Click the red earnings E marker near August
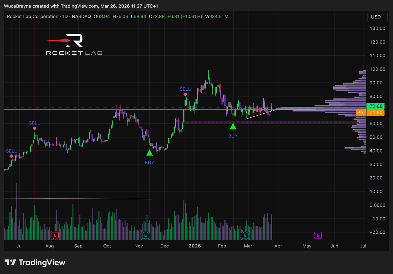The image size is (393, 274). (x=55, y=235)
